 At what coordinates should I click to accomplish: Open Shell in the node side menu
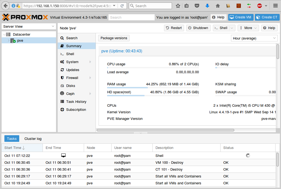(77, 54)
